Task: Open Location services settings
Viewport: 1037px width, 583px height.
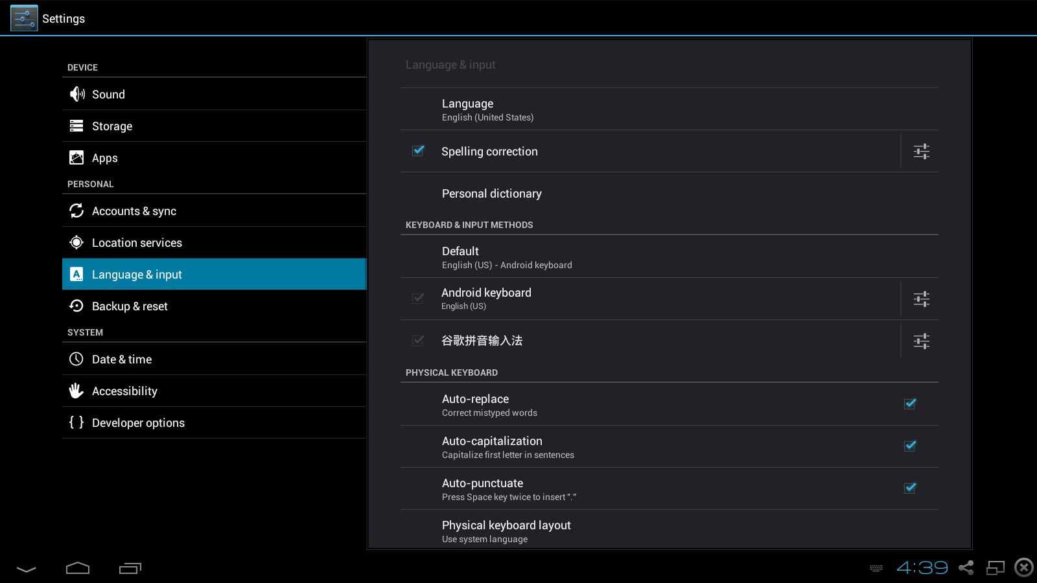Action: pos(215,242)
